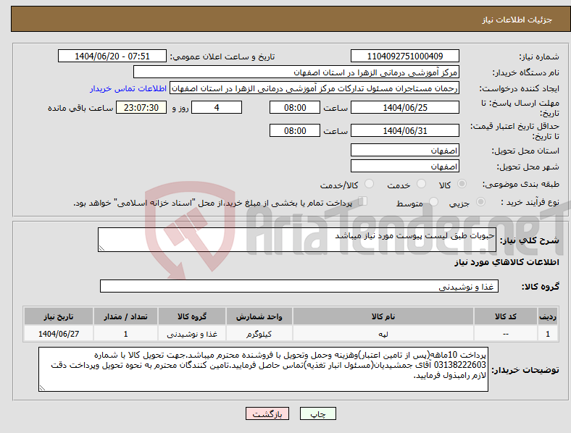
Task: Click the گروه کالا field غذا و نوشیدنی
Action: [299, 286]
